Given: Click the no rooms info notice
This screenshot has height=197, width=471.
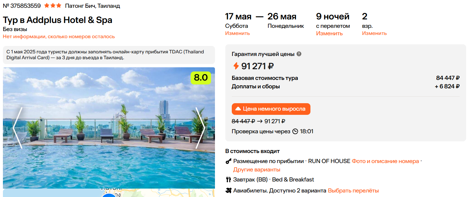Looking at the screenshot, I should click(59, 37).
